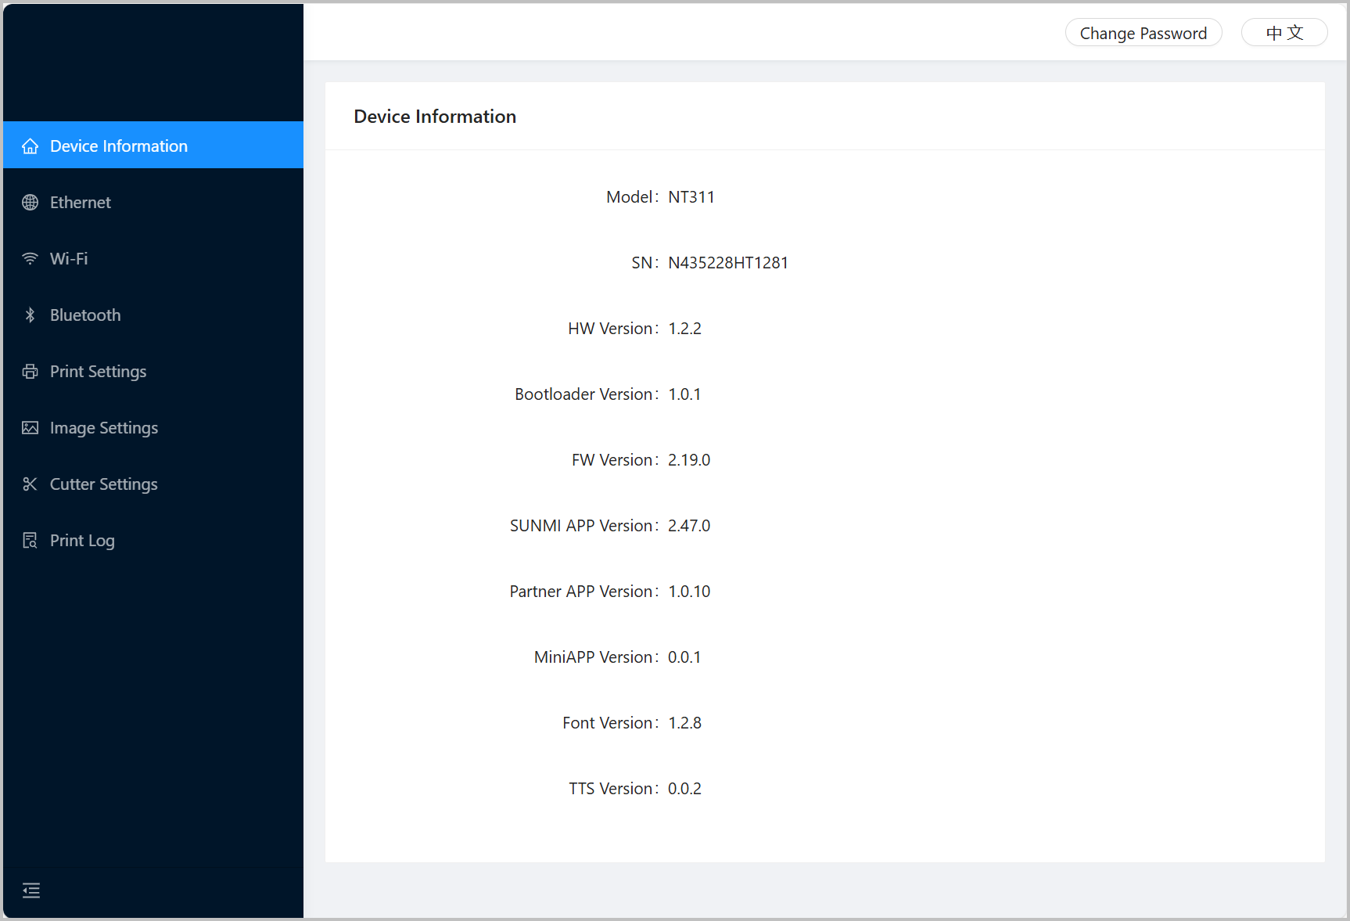Click the printer icon beside Print Settings
1350x921 pixels.
[30, 372]
